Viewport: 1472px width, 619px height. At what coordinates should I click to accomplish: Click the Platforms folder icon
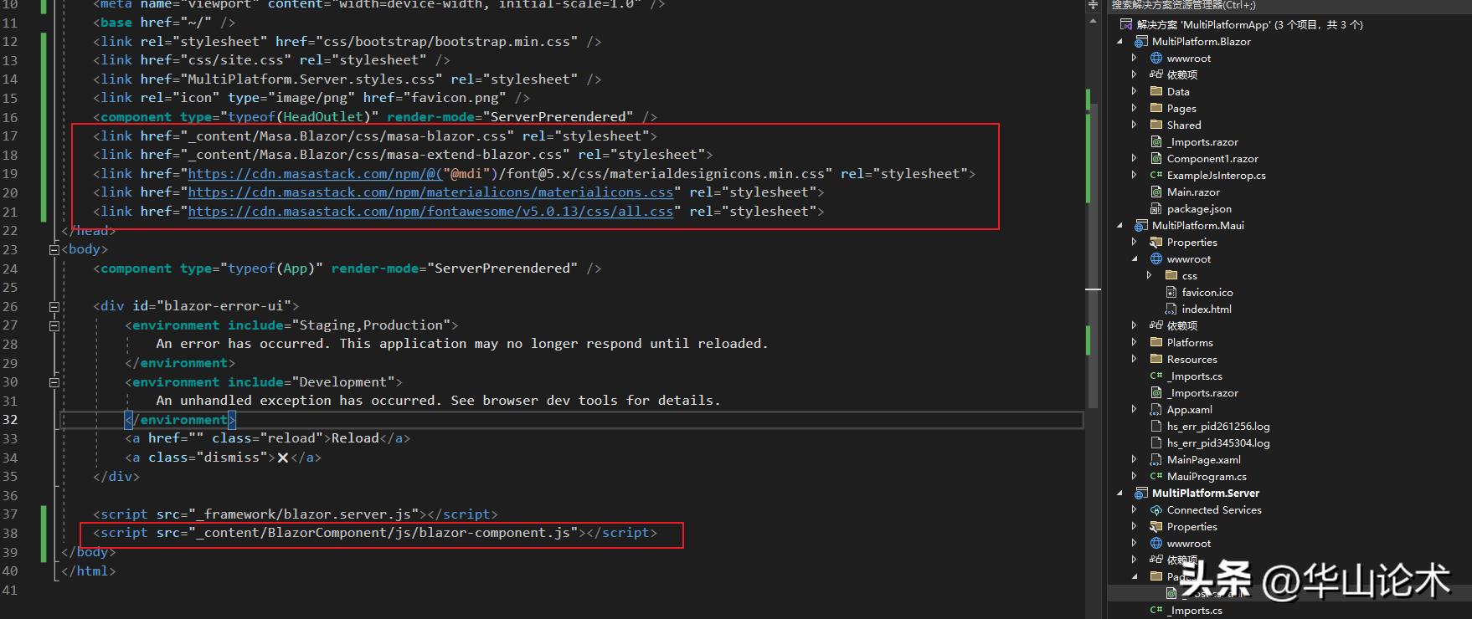click(1156, 342)
